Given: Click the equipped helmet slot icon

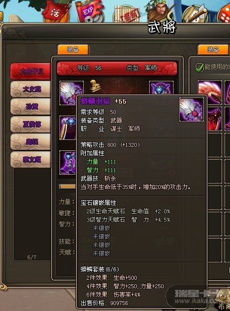Looking at the screenshot, I should 161,87.
